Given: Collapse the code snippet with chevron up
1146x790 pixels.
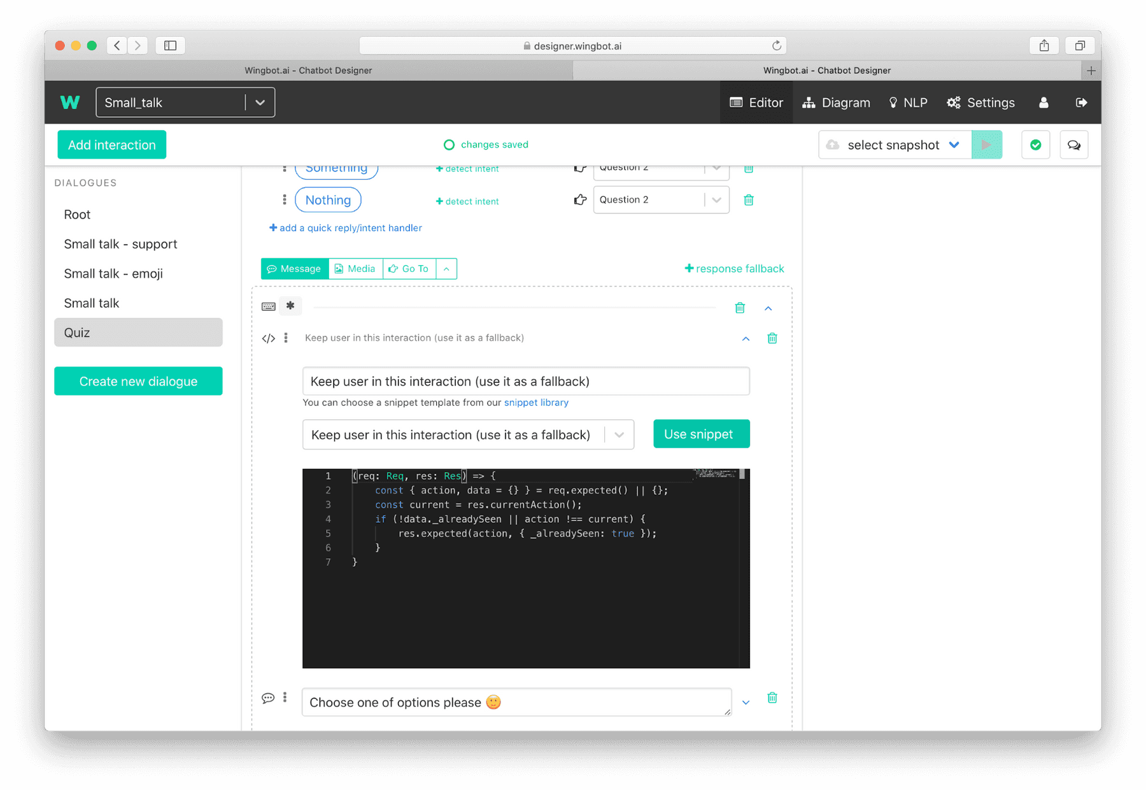Looking at the screenshot, I should 746,339.
